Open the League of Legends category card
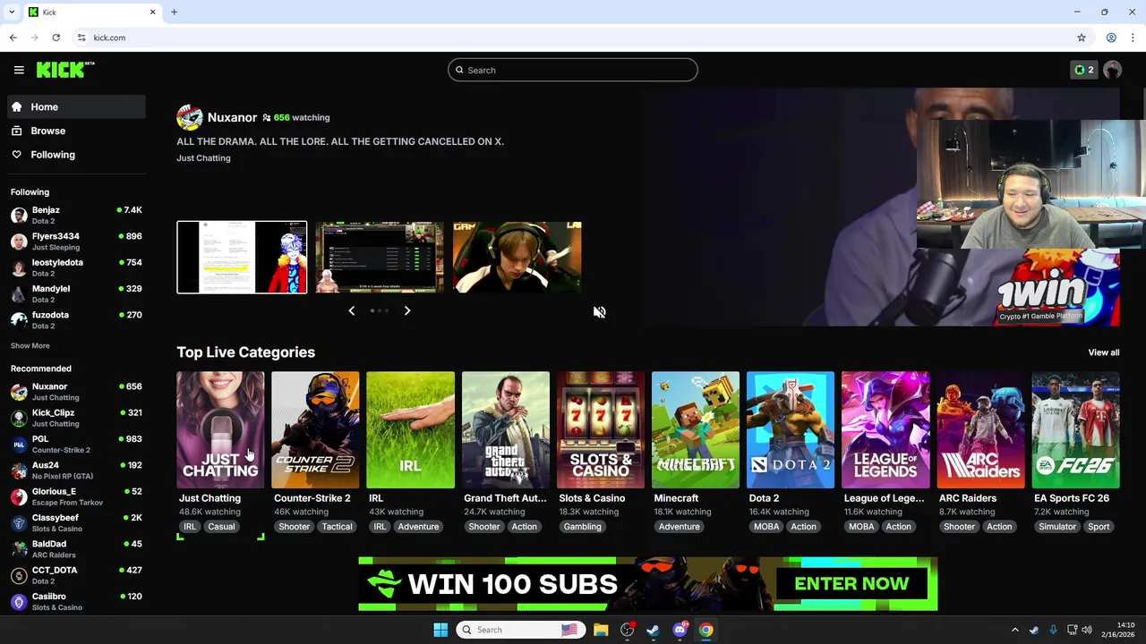This screenshot has width=1146, height=644. tap(885, 429)
